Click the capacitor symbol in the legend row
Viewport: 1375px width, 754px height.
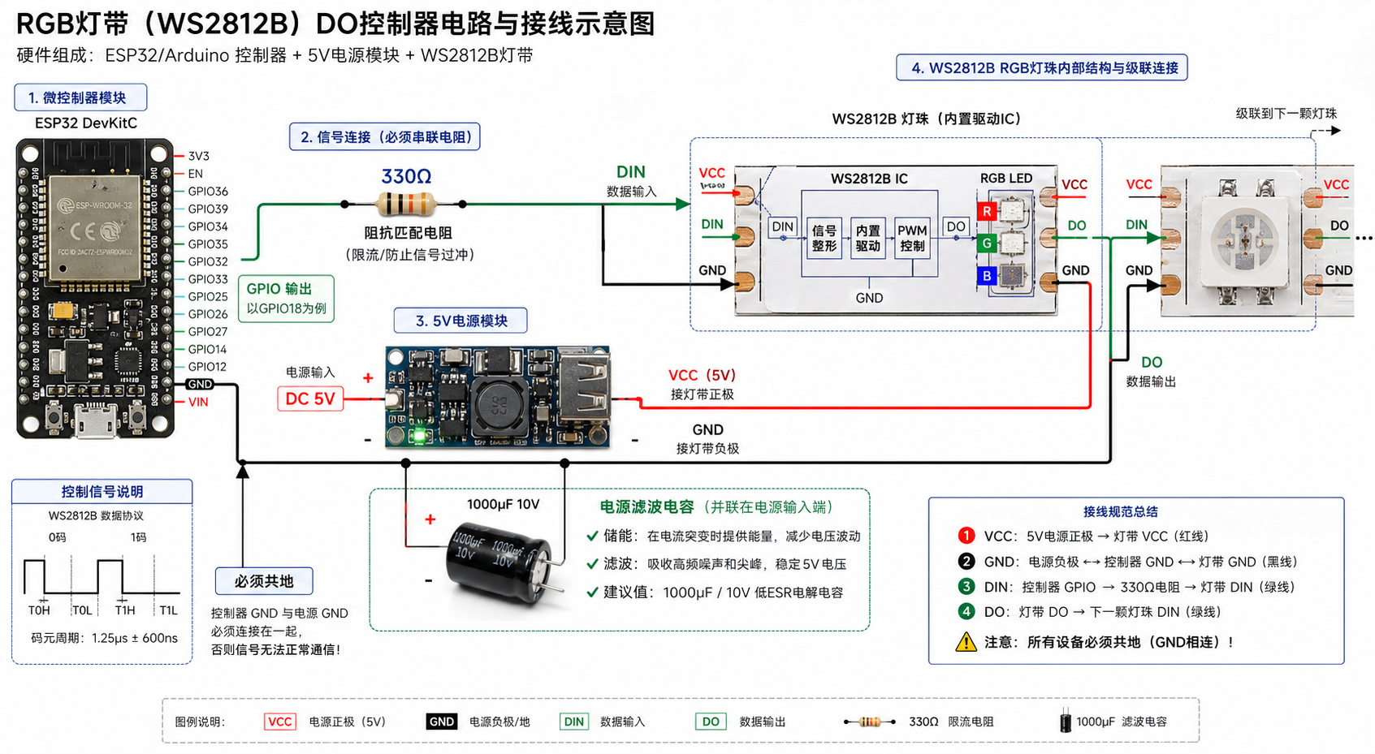[x=1066, y=721]
